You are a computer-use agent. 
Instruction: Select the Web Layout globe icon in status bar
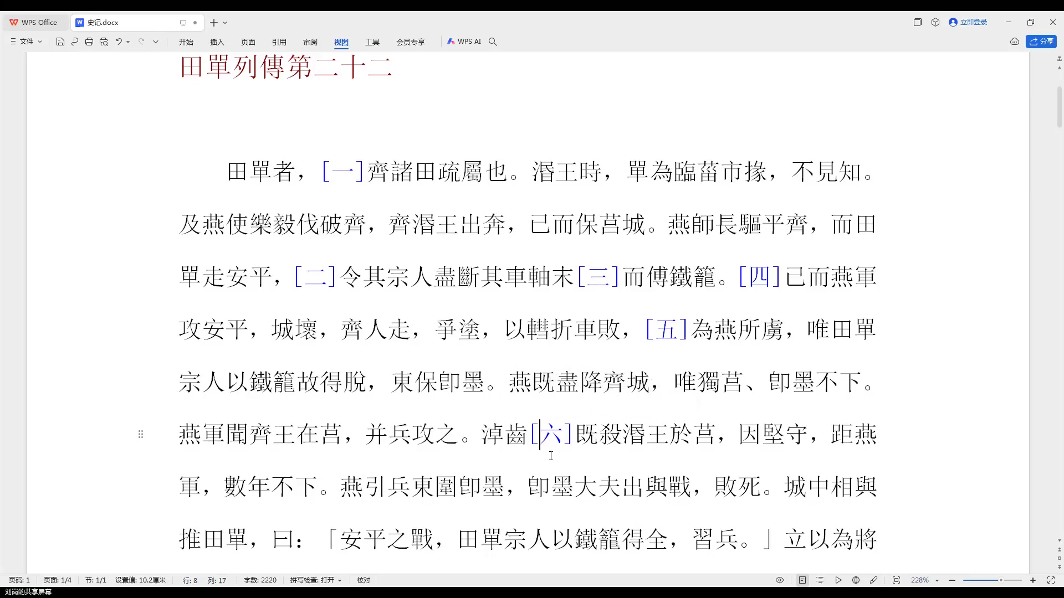[x=855, y=580]
